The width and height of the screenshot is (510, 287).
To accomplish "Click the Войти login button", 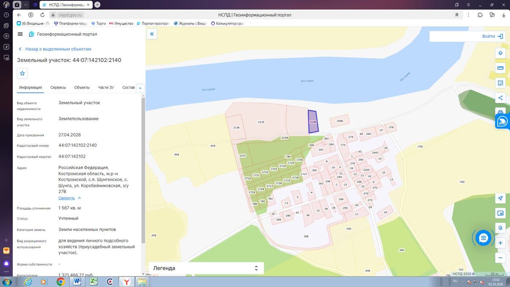I will pyautogui.click(x=492, y=37).
